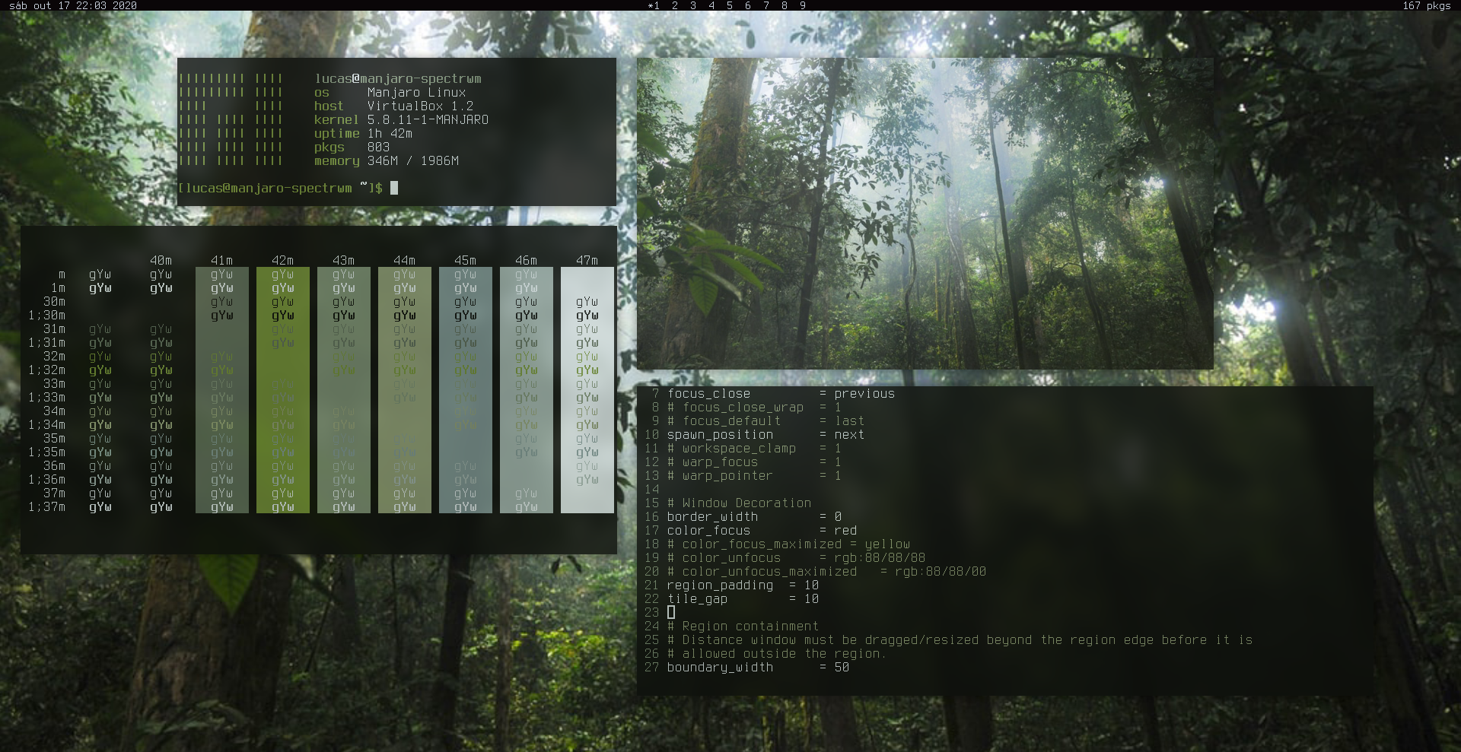The width and height of the screenshot is (1461, 752).
Task: Click the 41m gray color column
Action: point(221,390)
